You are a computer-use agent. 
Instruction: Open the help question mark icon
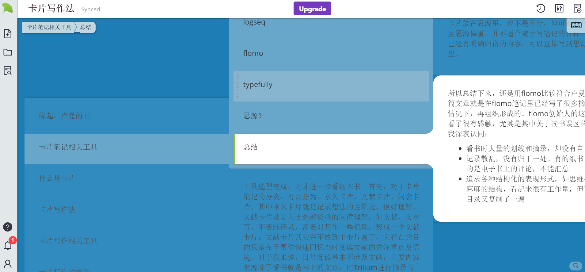tap(8, 227)
